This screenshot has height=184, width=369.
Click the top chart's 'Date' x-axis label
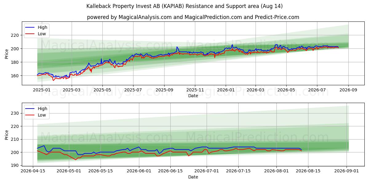pos(193,96)
